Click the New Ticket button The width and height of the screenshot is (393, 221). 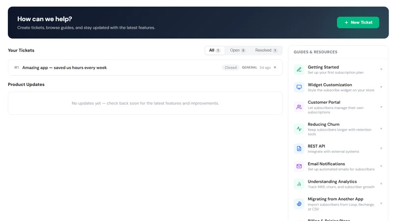tap(358, 23)
